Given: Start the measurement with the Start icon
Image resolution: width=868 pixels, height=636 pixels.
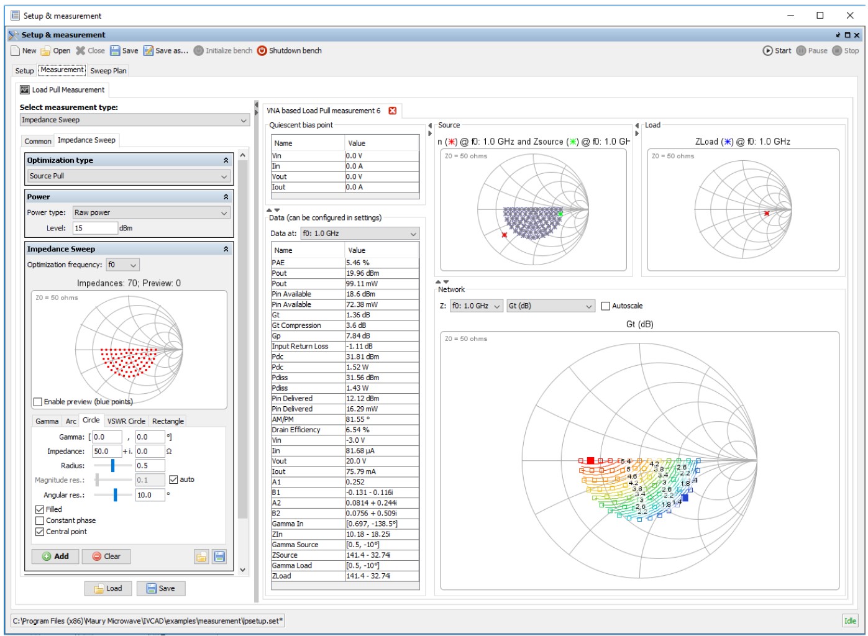Looking at the screenshot, I should tap(768, 51).
